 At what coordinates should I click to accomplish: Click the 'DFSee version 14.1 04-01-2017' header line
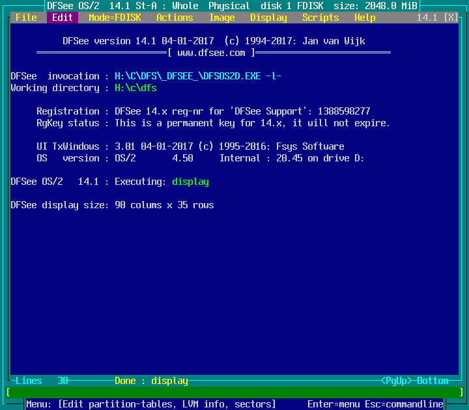tap(214, 41)
